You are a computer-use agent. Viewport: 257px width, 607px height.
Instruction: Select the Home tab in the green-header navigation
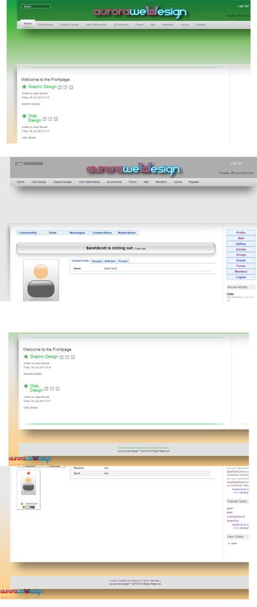click(x=28, y=24)
